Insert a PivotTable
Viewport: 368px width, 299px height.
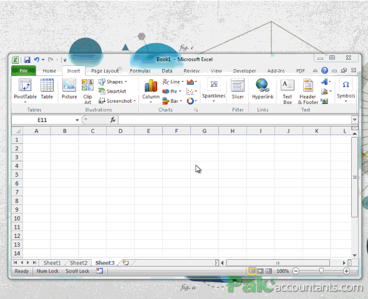(25, 90)
